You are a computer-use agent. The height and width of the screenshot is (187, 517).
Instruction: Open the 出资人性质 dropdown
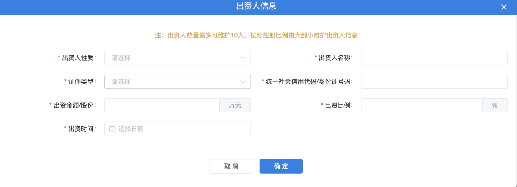click(x=173, y=58)
